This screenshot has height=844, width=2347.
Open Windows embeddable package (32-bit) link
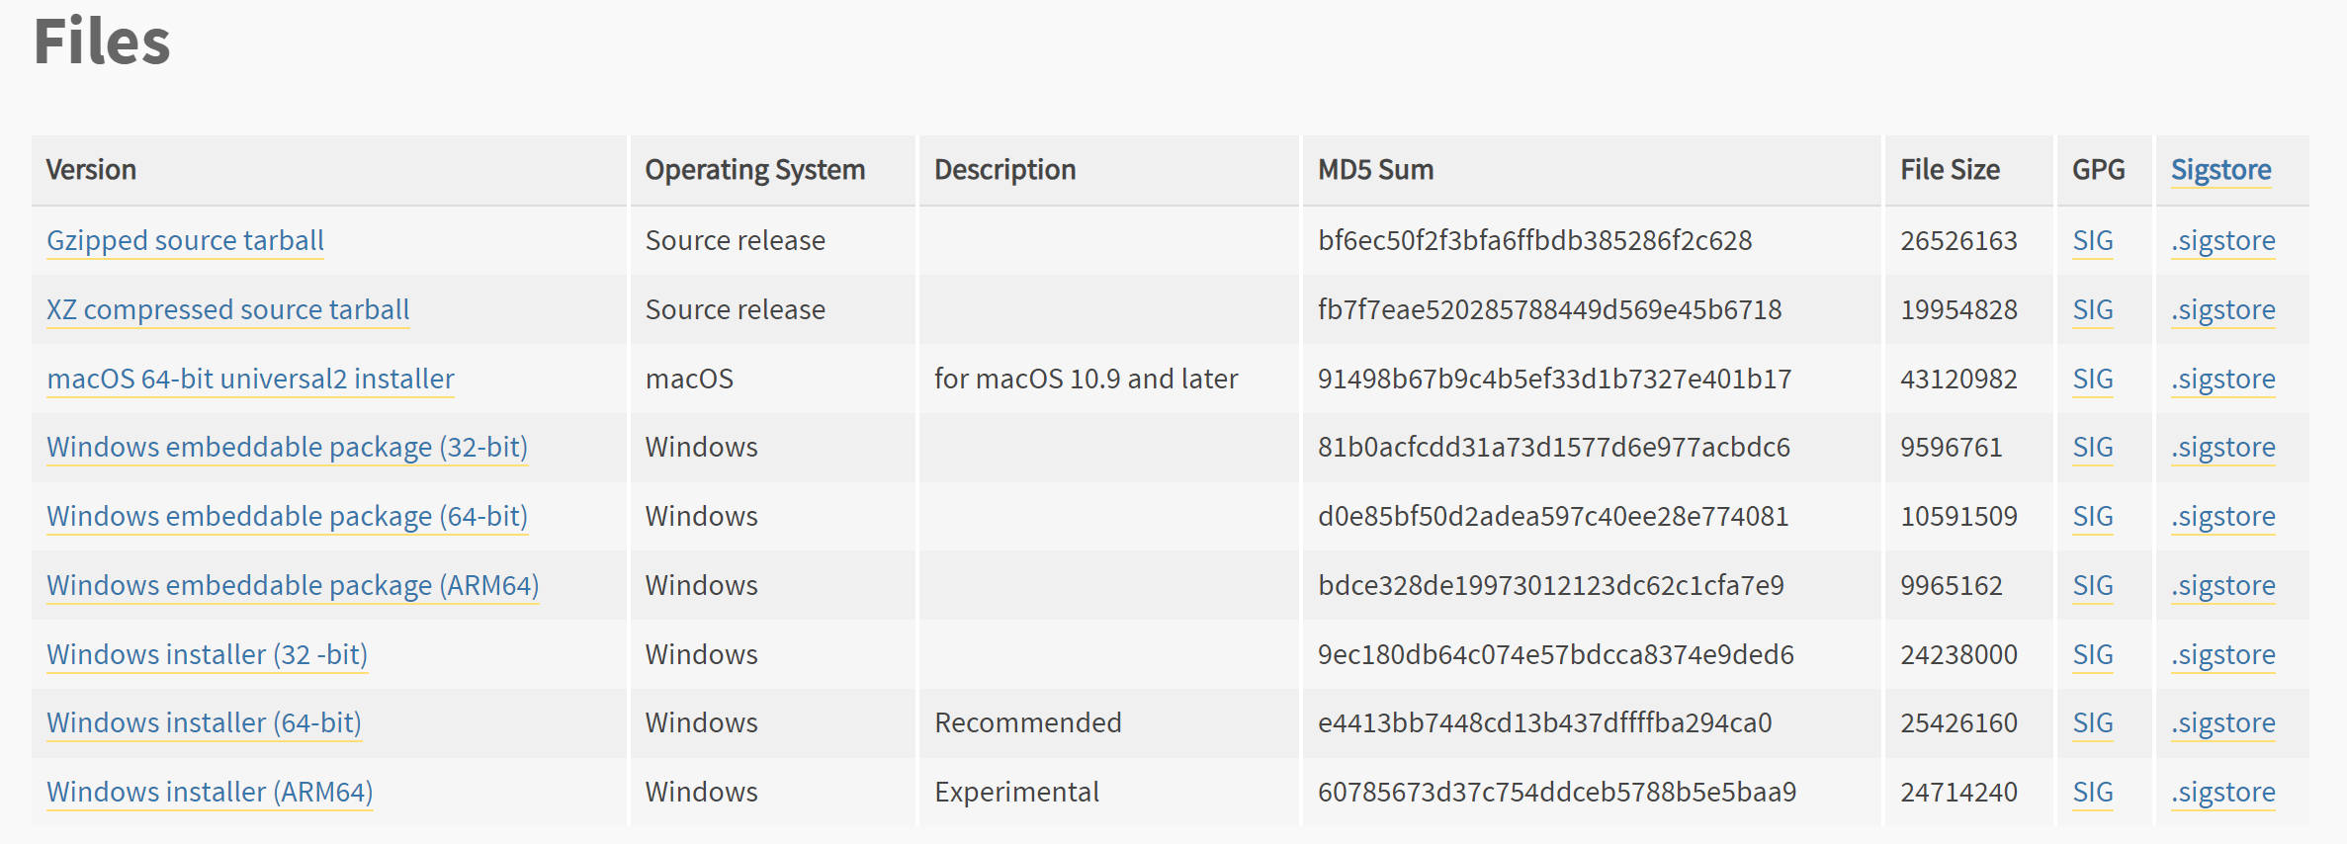pyautogui.click(x=287, y=448)
